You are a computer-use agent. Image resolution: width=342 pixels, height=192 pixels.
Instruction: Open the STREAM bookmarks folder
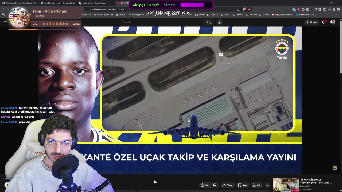tap(187, 15)
